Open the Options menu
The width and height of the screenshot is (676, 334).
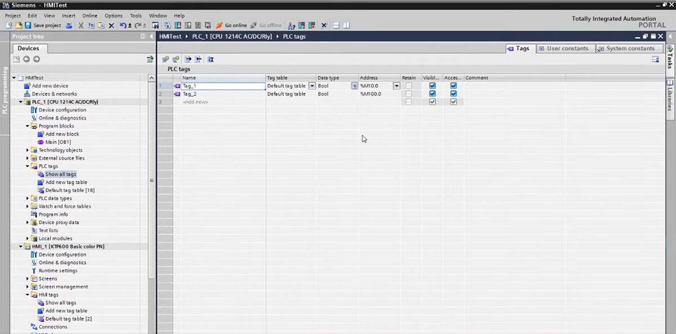113,16
